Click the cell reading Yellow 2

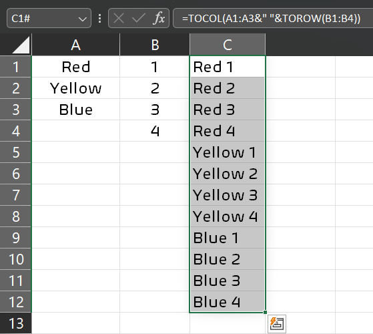pyautogui.click(x=228, y=174)
